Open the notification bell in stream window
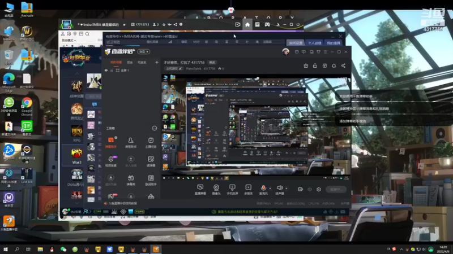 click(x=334, y=65)
